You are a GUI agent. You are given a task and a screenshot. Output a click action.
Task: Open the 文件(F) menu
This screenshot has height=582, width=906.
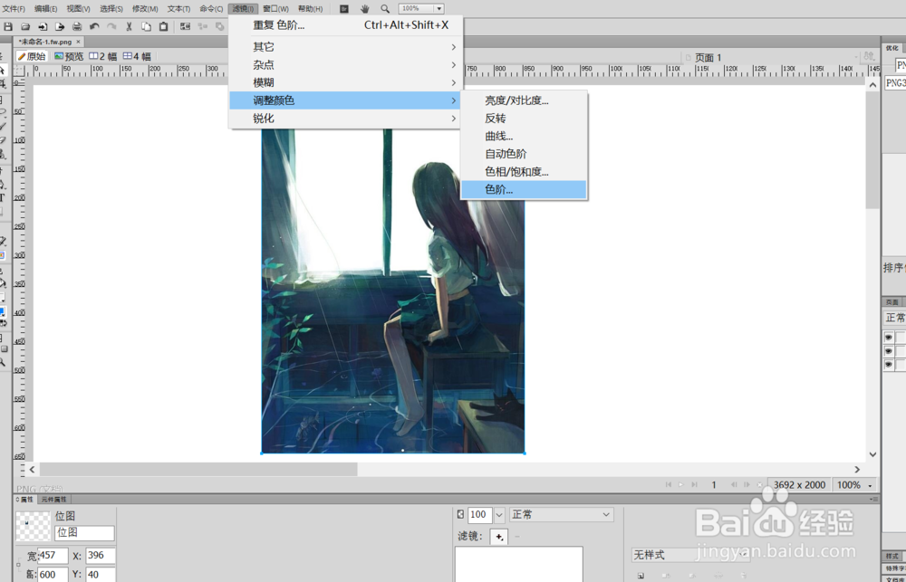14,9
